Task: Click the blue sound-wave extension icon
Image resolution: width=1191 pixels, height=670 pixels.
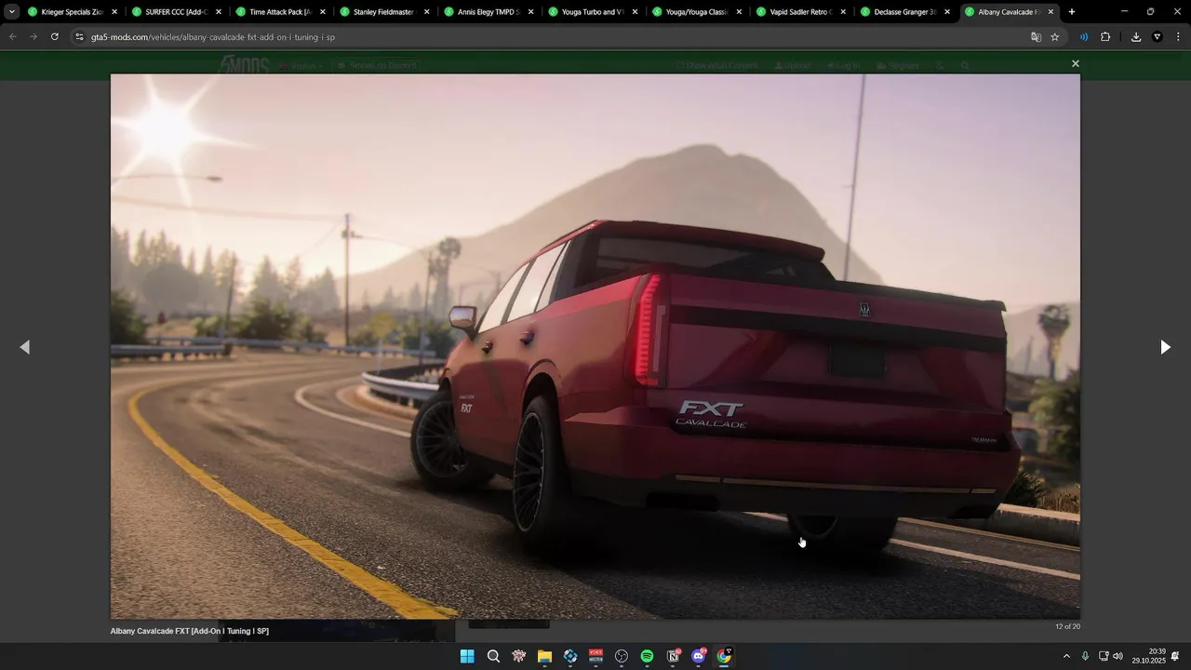Action: (x=1084, y=37)
